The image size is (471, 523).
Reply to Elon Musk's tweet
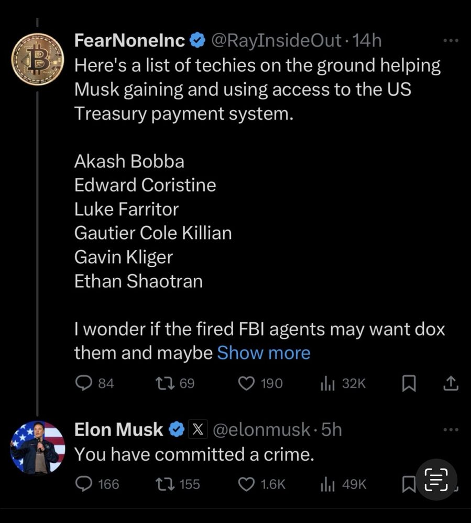pos(84,484)
